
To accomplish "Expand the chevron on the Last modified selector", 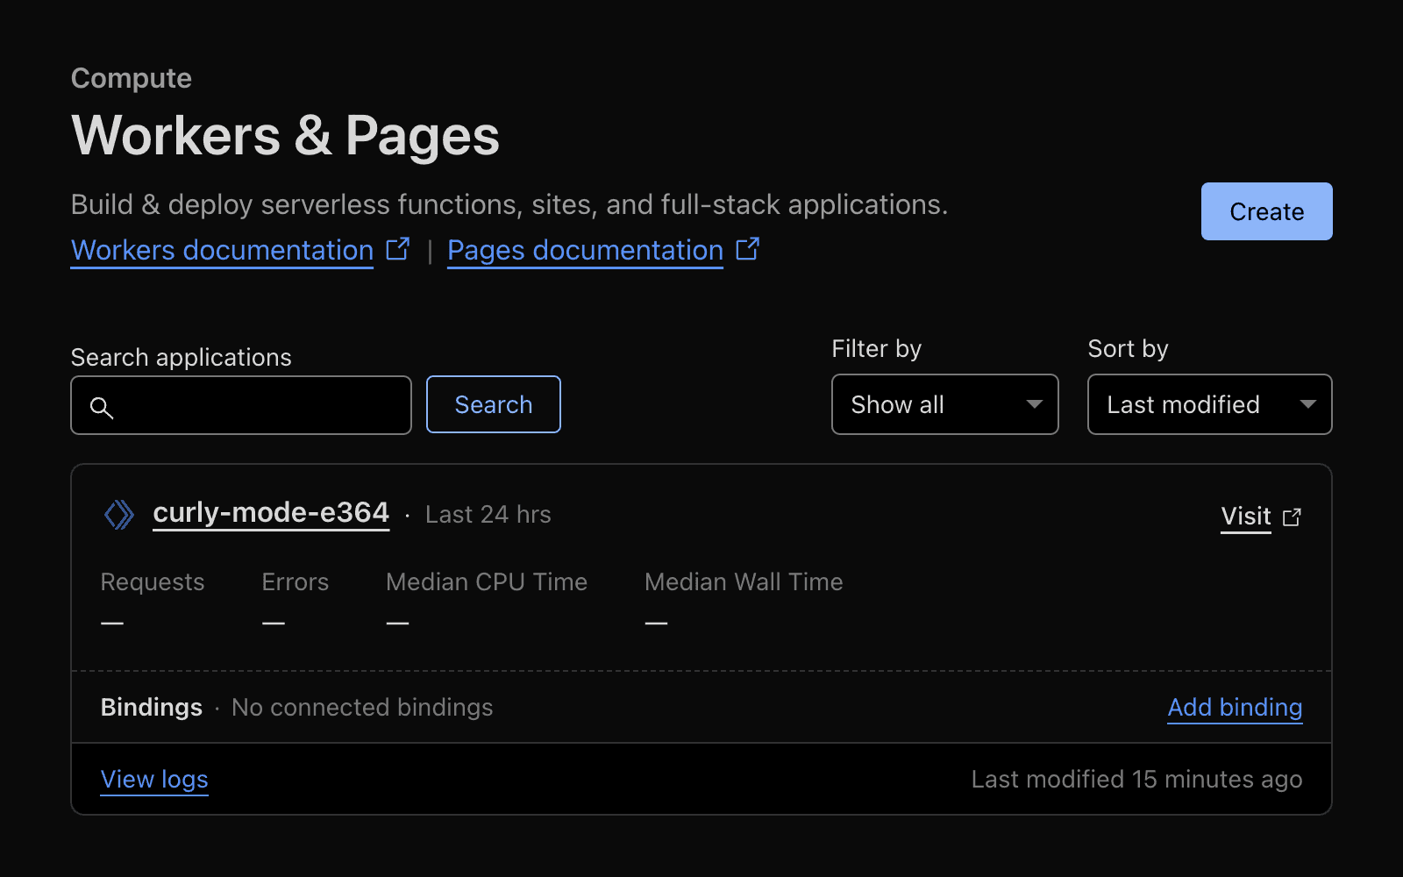I will (1307, 404).
